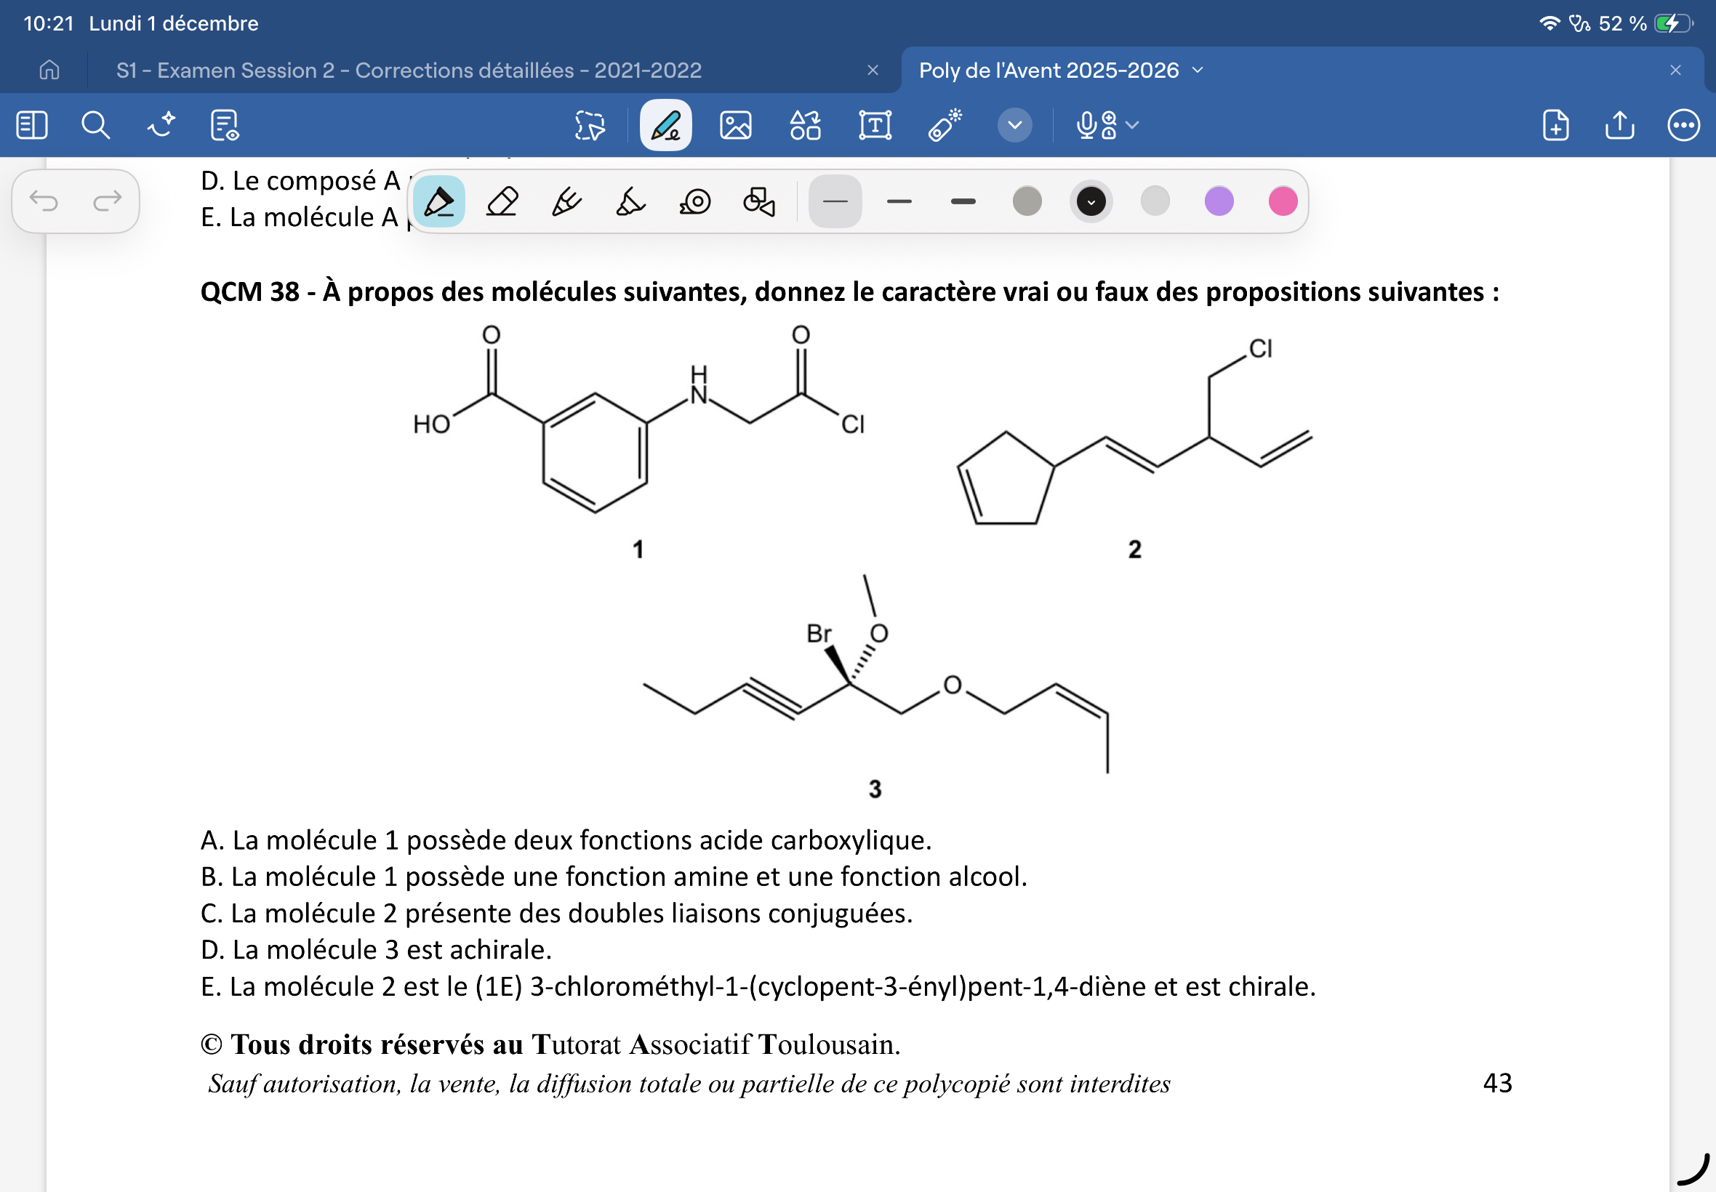Select the eraser tool
This screenshot has width=1716, height=1192.
(502, 201)
